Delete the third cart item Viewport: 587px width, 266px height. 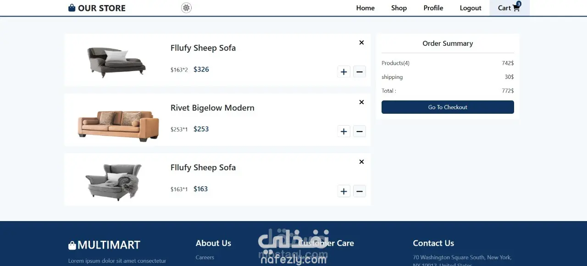pyautogui.click(x=361, y=162)
